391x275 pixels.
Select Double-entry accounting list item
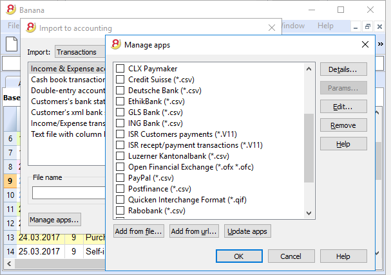[68, 91]
